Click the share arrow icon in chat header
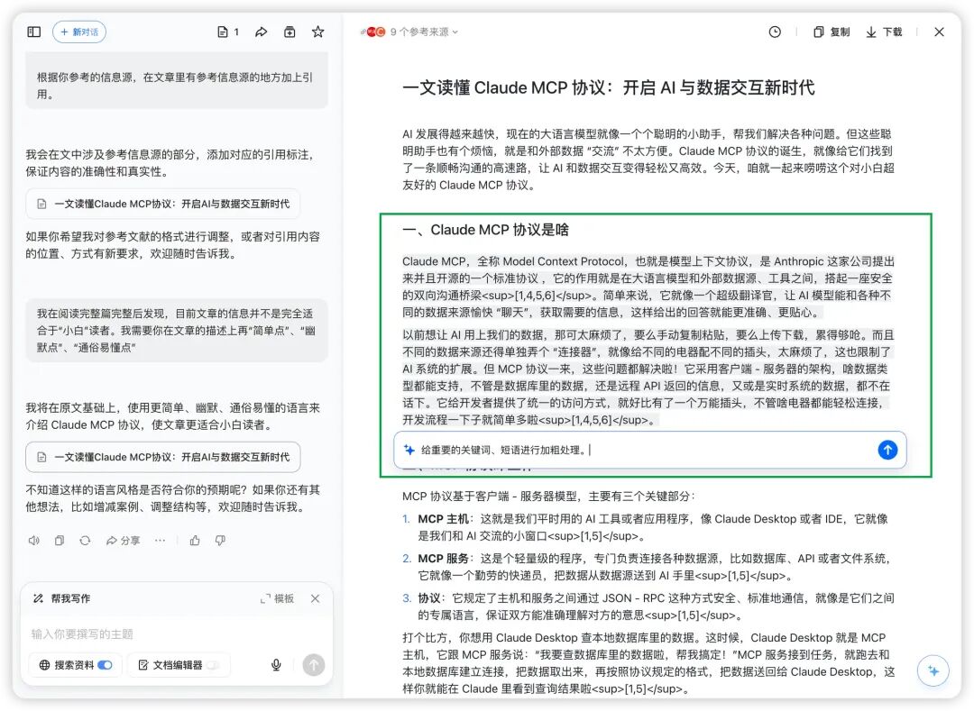 pyautogui.click(x=262, y=32)
